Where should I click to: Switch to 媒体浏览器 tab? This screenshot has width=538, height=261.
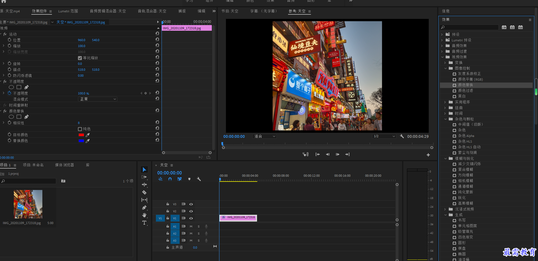64,165
